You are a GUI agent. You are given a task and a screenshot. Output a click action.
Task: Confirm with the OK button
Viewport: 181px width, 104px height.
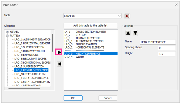pyautogui.click(x=73, y=98)
